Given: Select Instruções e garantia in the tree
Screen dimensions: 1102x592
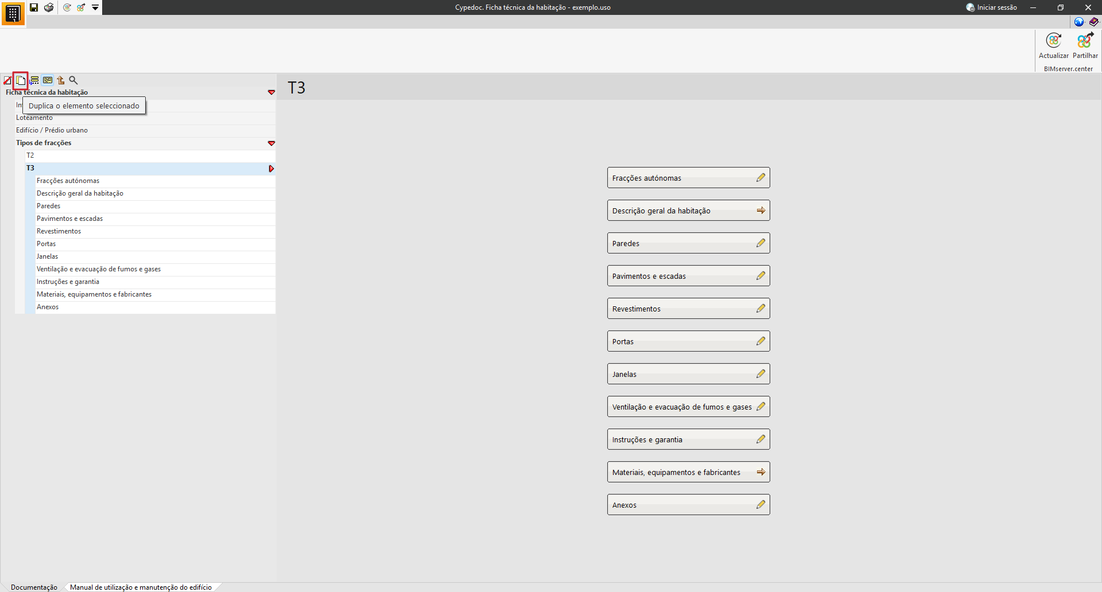Looking at the screenshot, I should point(156,282).
